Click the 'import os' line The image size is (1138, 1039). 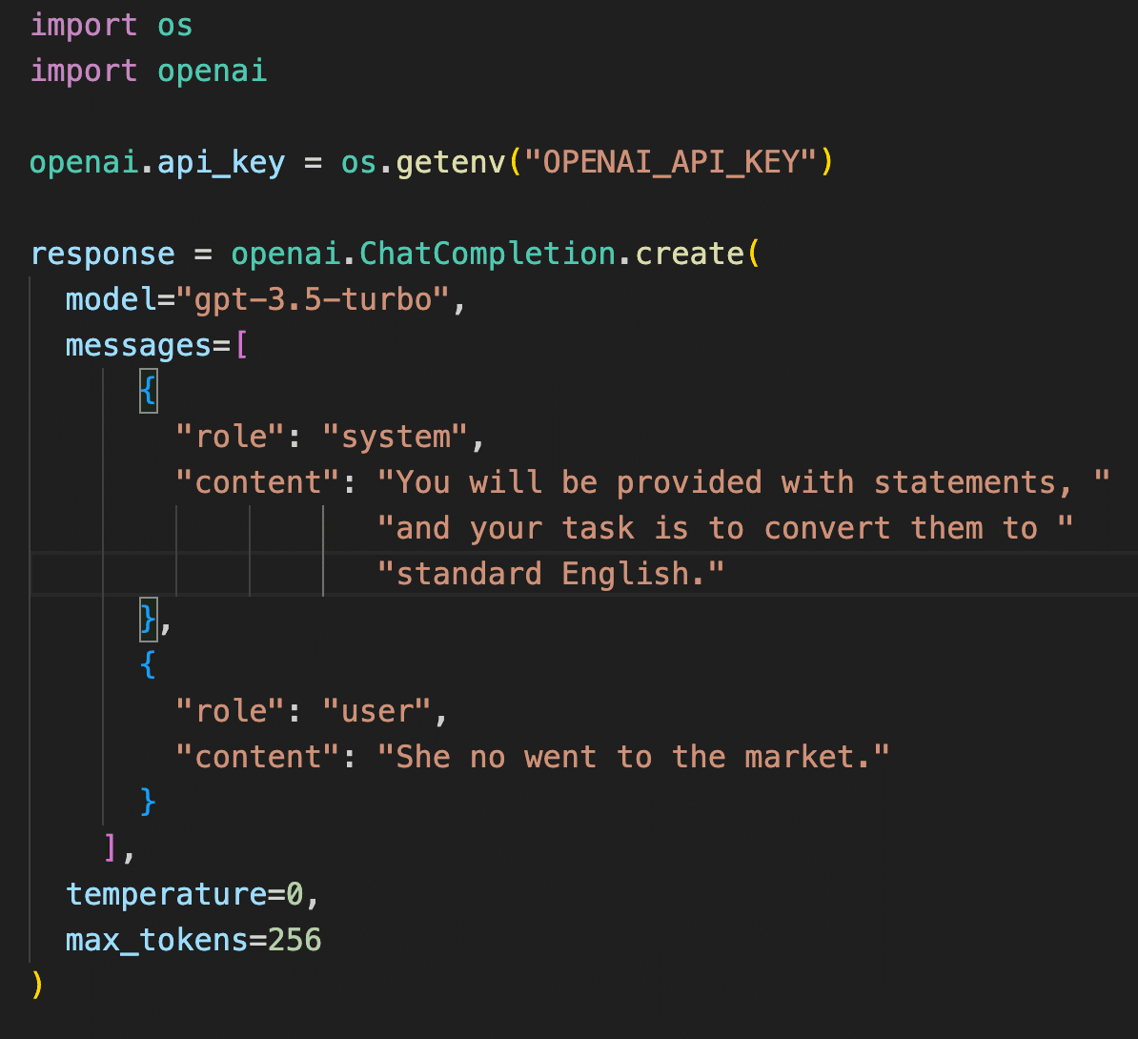[112, 26]
